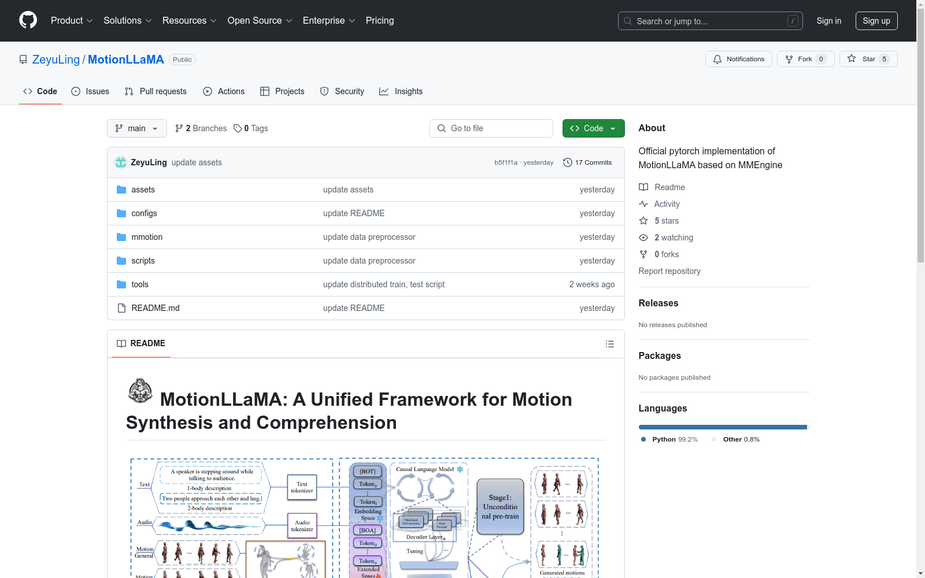Click the Readme book icon in About
The height and width of the screenshot is (578, 925).
tap(643, 187)
